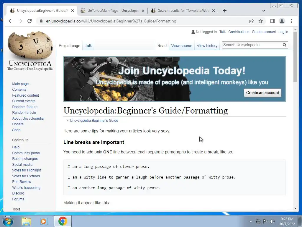Click the Log in link
Image resolution: width=302 pixels, height=227 pixels.
coord(283,32)
